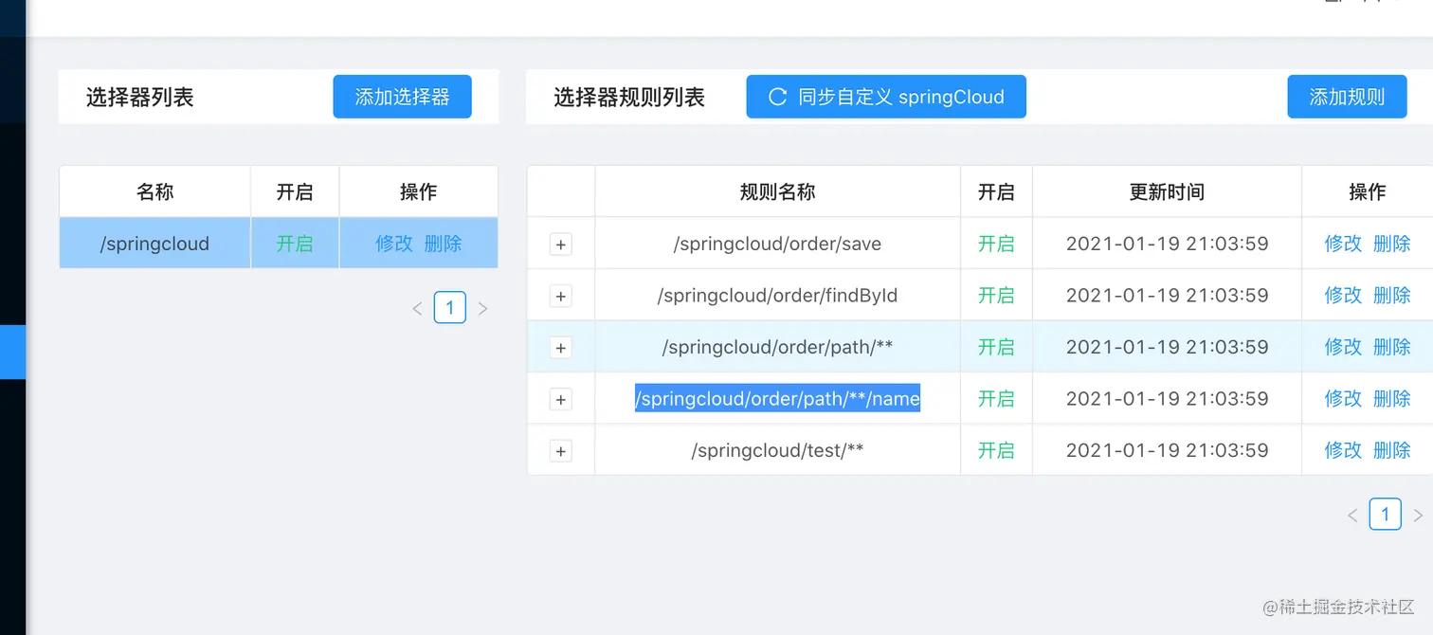The height and width of the screenshot is (635, 1433).
Task: Go to next page in selector list
Action: coord(482,308)
